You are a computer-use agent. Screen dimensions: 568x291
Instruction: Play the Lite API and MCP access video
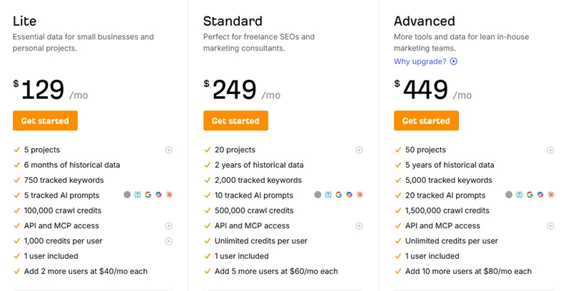(x=169, y=226)
